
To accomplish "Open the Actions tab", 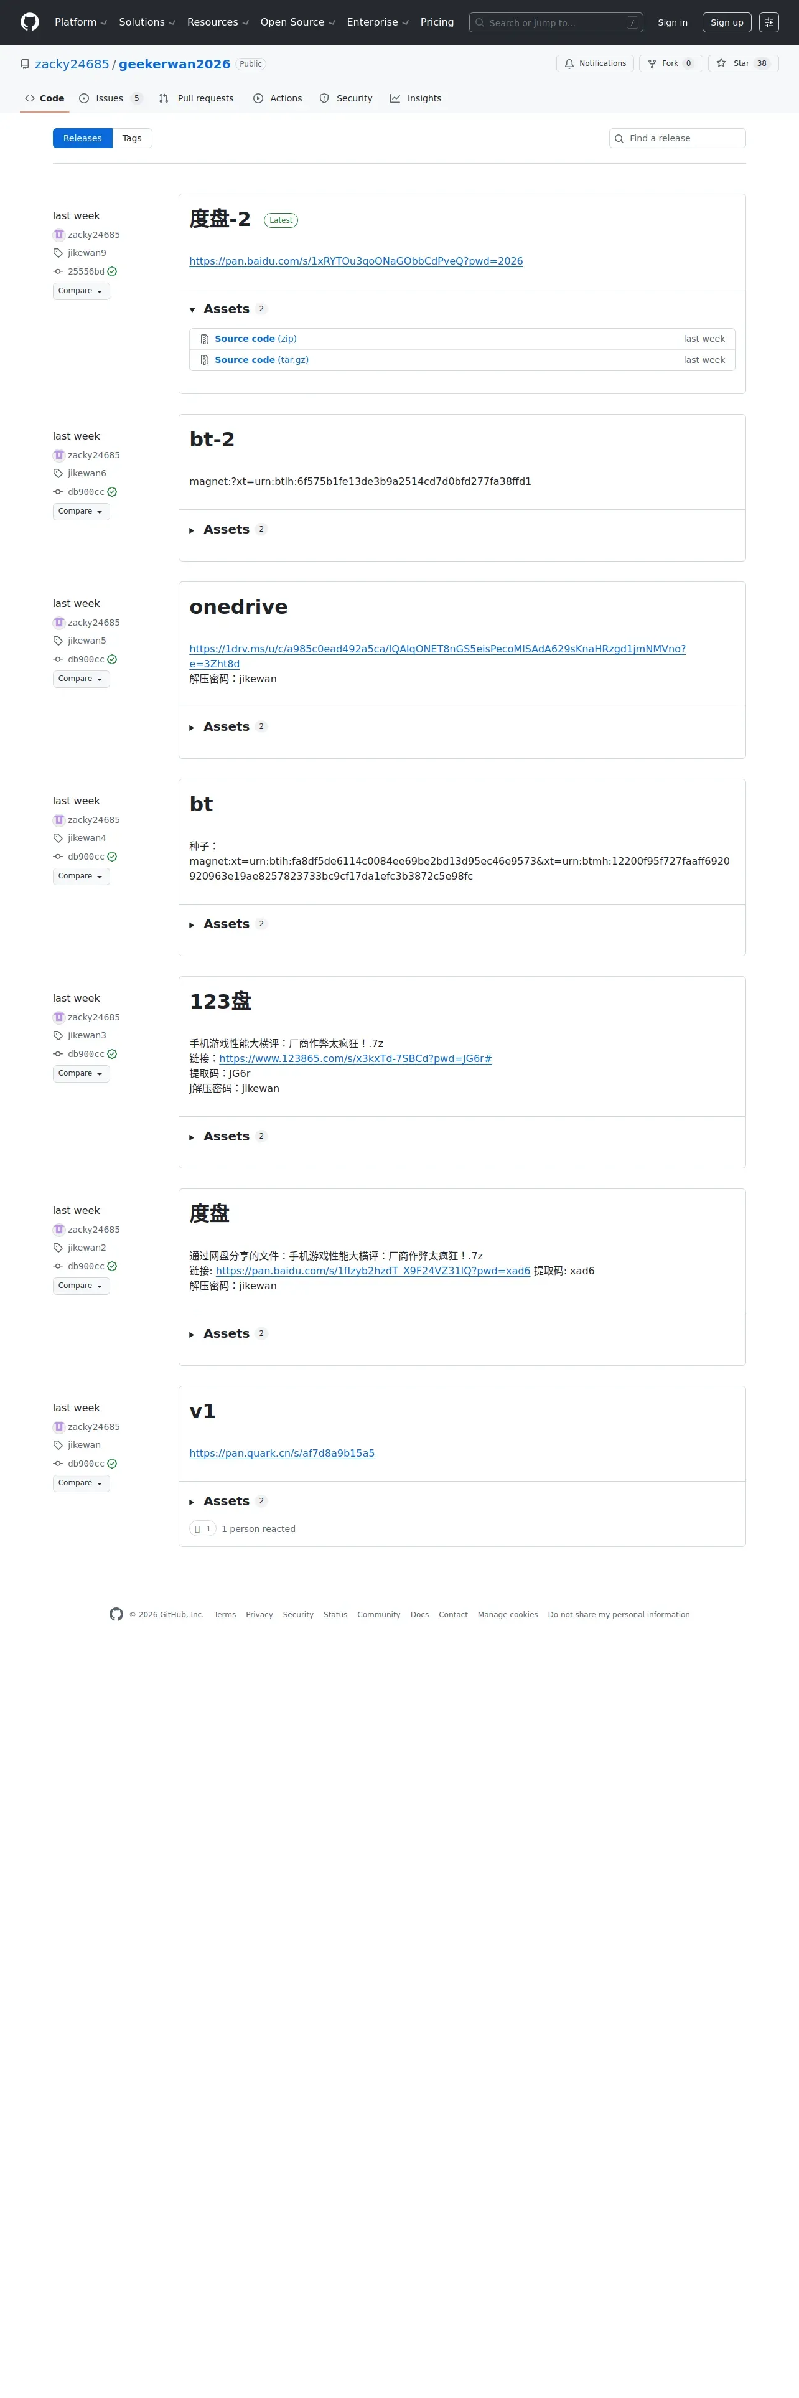I will click(x=277, y=99).
